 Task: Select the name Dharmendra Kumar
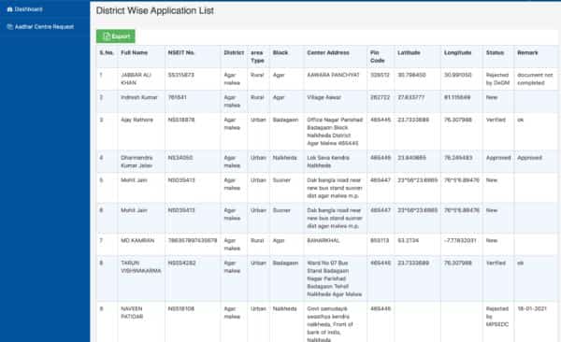137,162
